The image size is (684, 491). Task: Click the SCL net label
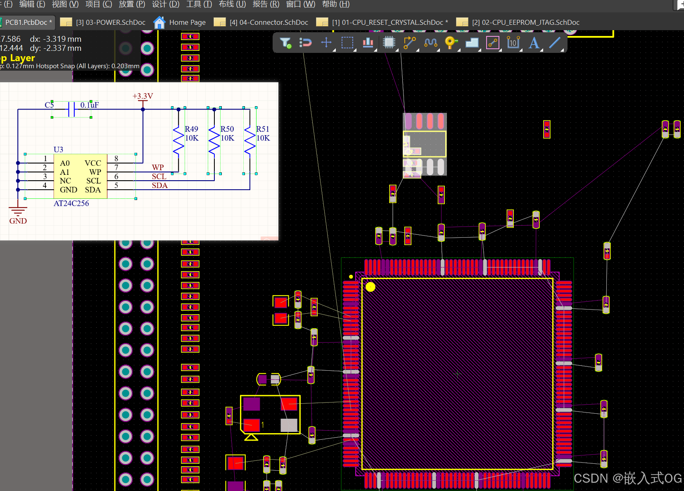[159, 176]
